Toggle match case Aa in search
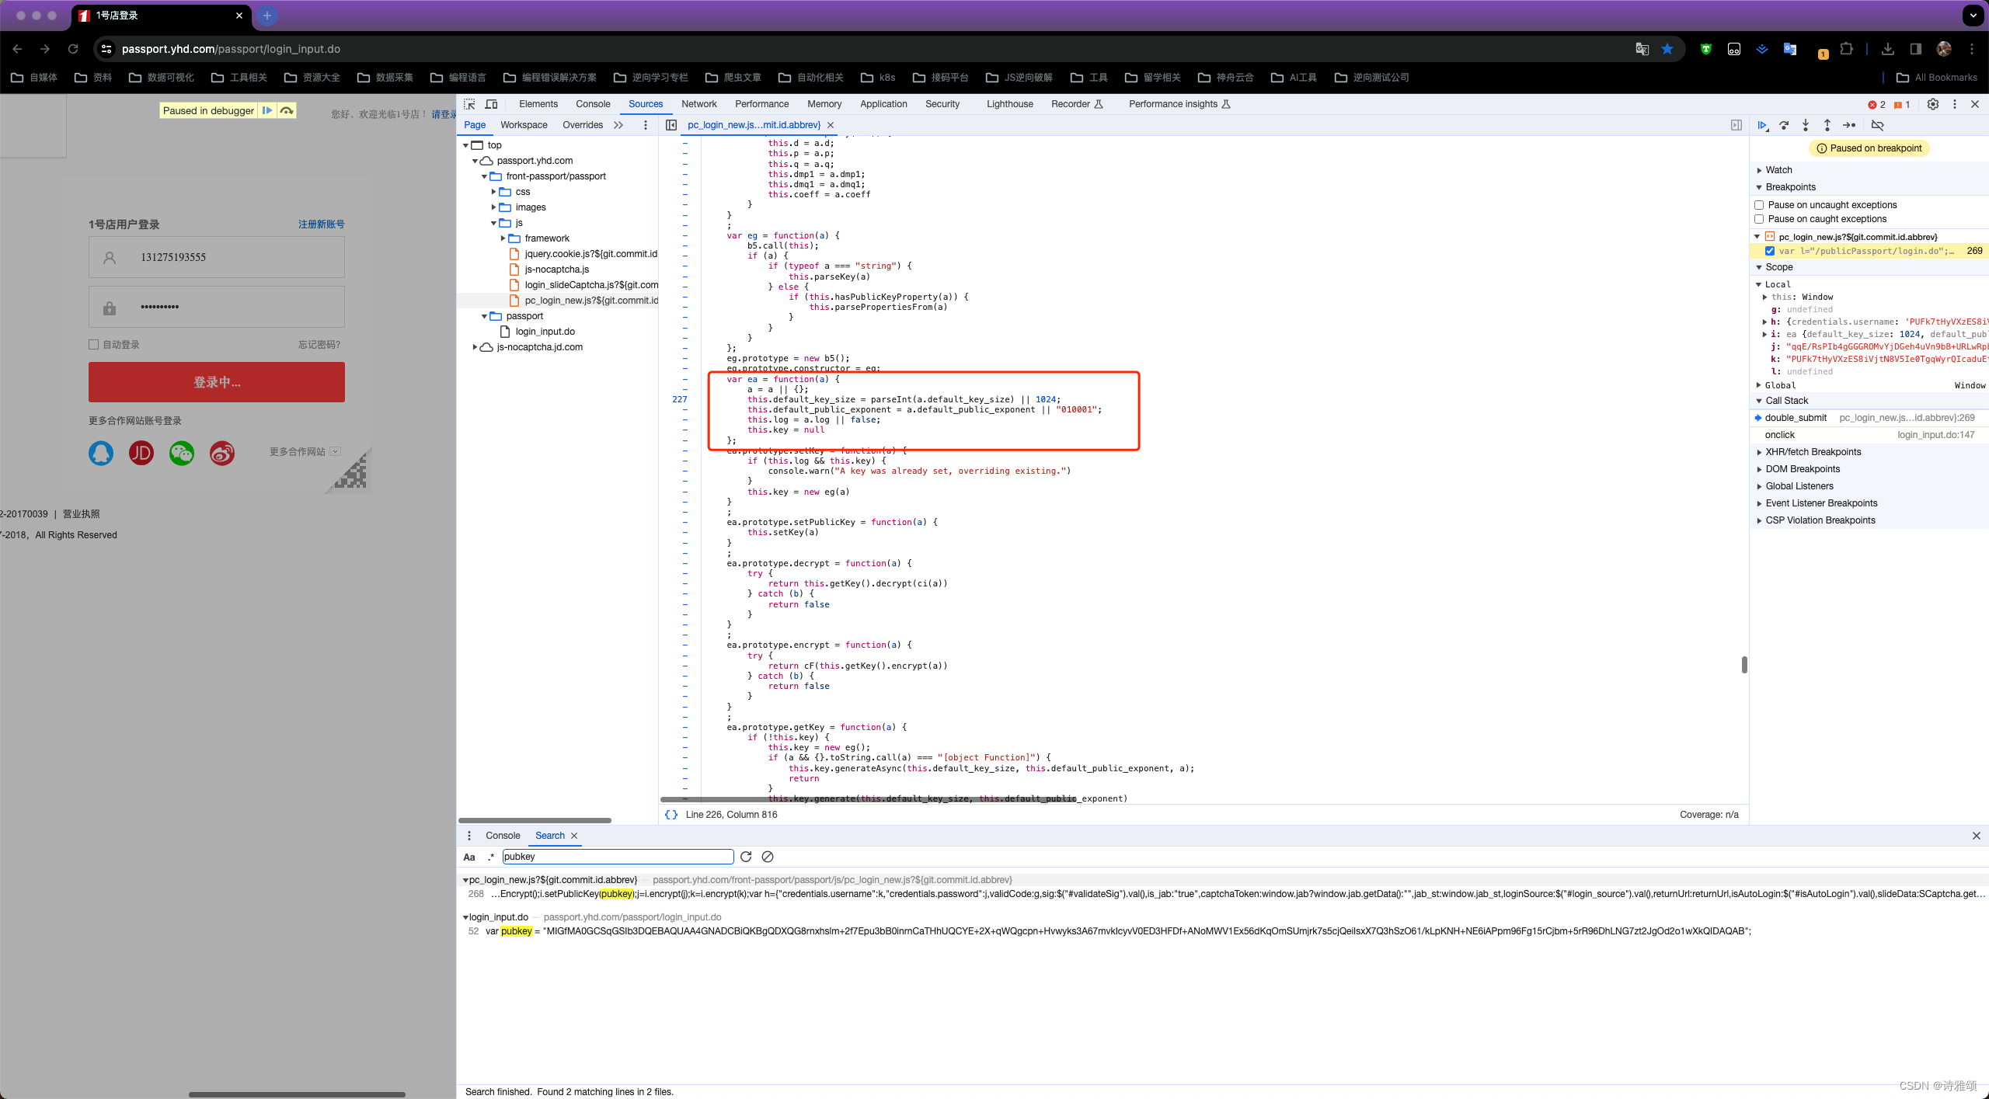Image resolution: width=1989 pixels, height=1099 pixels. [x=469, y=857]
